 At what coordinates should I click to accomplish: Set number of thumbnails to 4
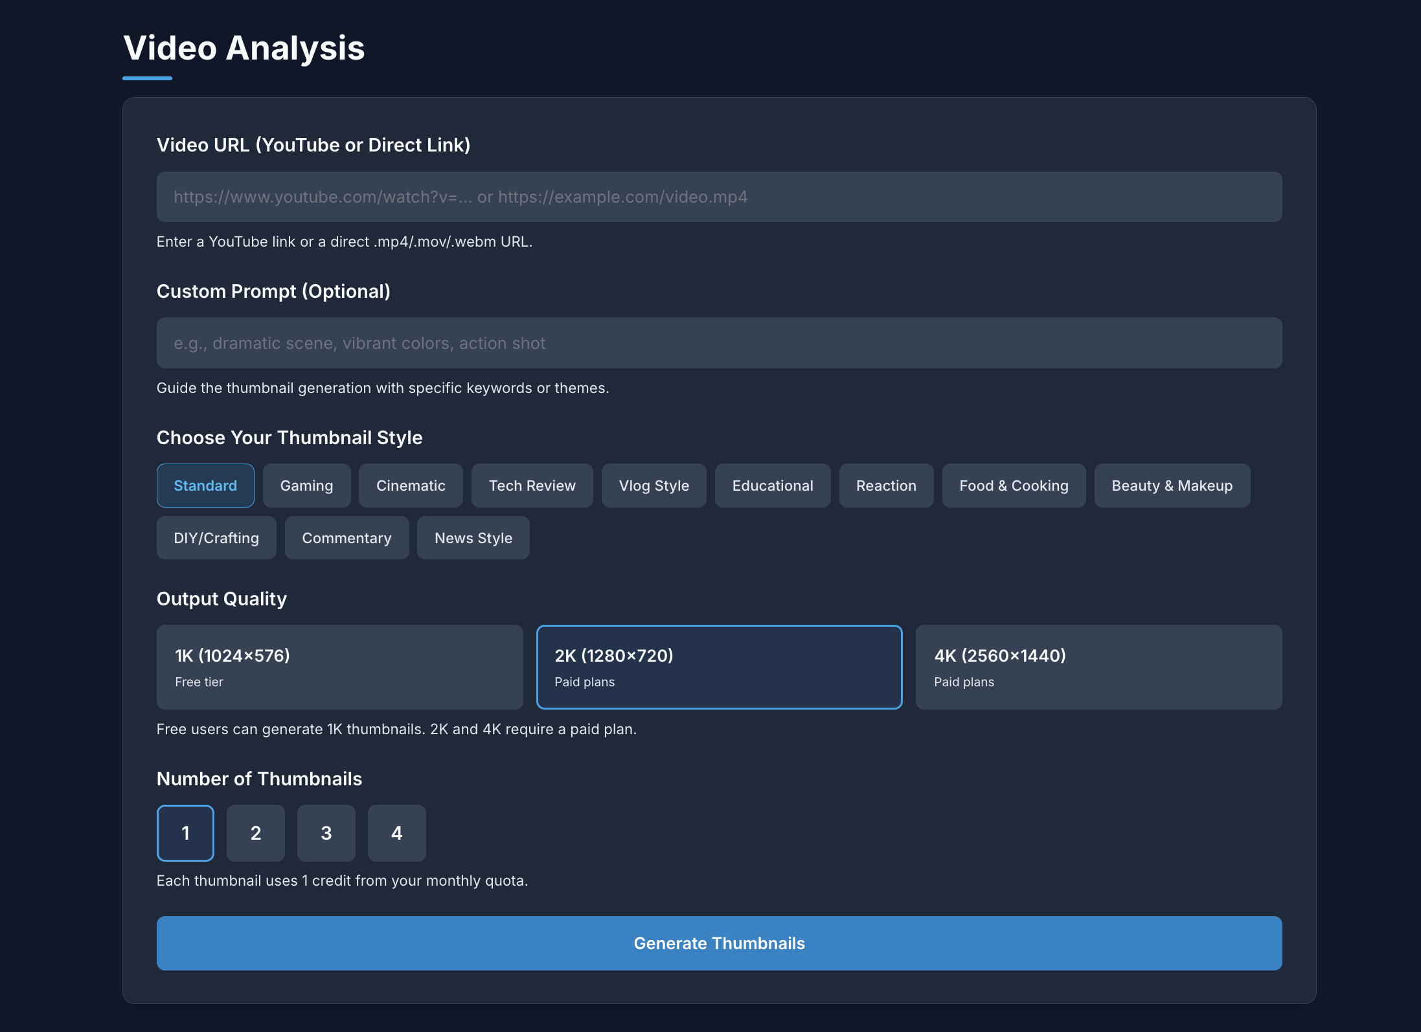point(396,833)
